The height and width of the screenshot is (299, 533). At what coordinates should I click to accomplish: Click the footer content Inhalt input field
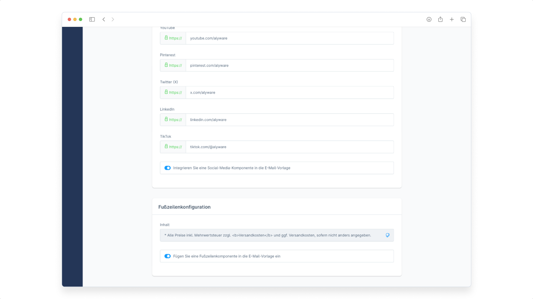tap(276, 235)
